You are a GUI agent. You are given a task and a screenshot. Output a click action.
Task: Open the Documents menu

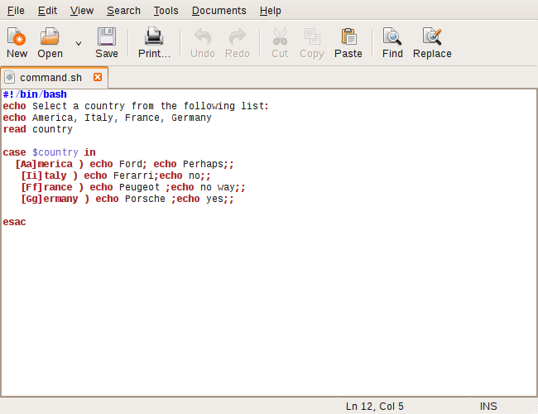pos(219,11)
